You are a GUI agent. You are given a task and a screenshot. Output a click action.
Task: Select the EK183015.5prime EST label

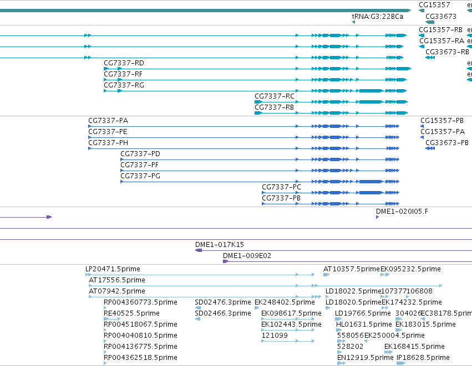click(425, 324)
